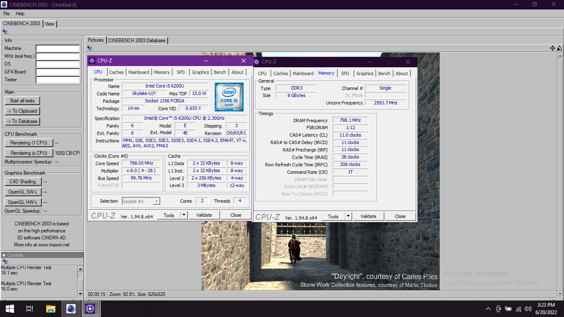Open the File menu

click(7, 14)
